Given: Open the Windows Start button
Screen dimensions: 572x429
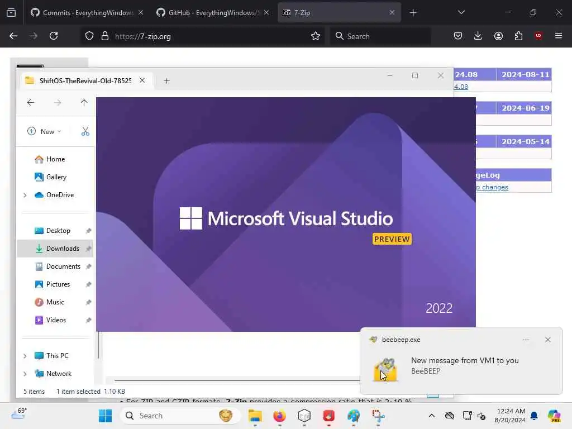Looking at the screenshot, I should 106,416.
